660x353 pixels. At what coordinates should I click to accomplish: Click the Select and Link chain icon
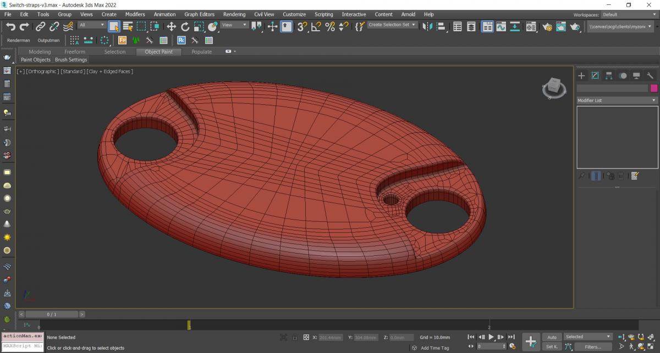tap(41, 26)
